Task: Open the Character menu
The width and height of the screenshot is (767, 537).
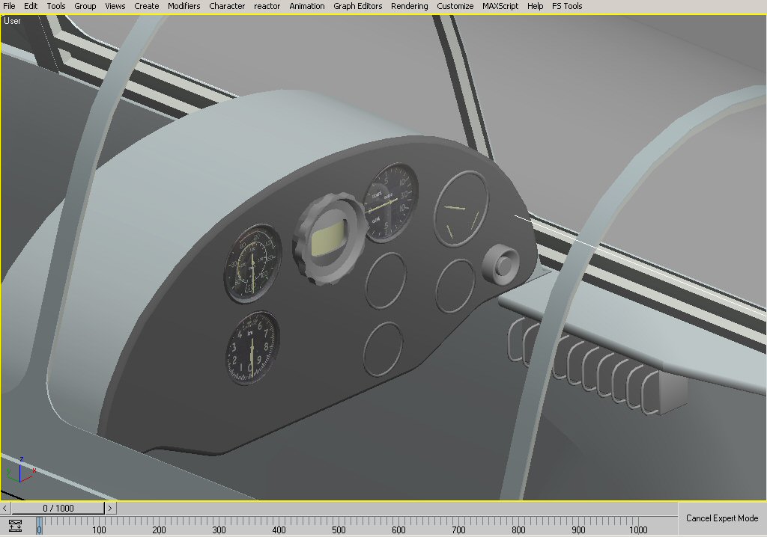Action: (x=227, y=6)
